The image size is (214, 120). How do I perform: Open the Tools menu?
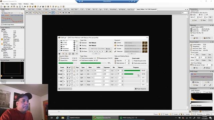(20, 4)
